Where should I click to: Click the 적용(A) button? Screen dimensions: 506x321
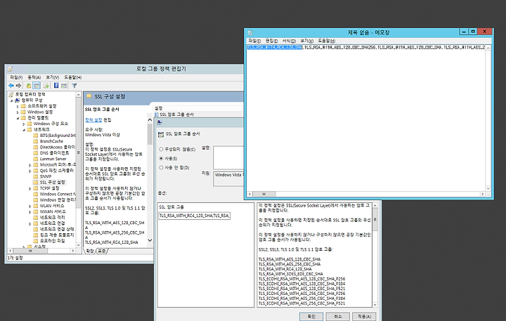click(x=364, y=317)
